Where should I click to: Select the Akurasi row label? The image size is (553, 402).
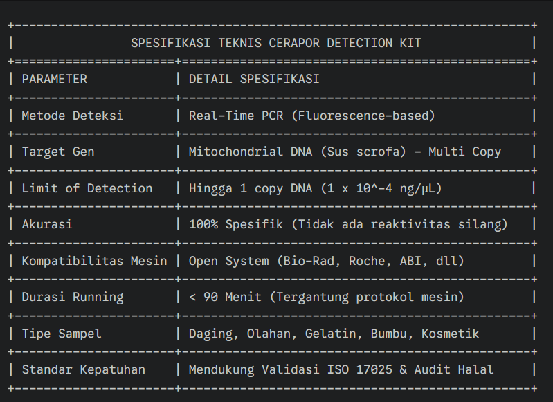coord(47,224)
